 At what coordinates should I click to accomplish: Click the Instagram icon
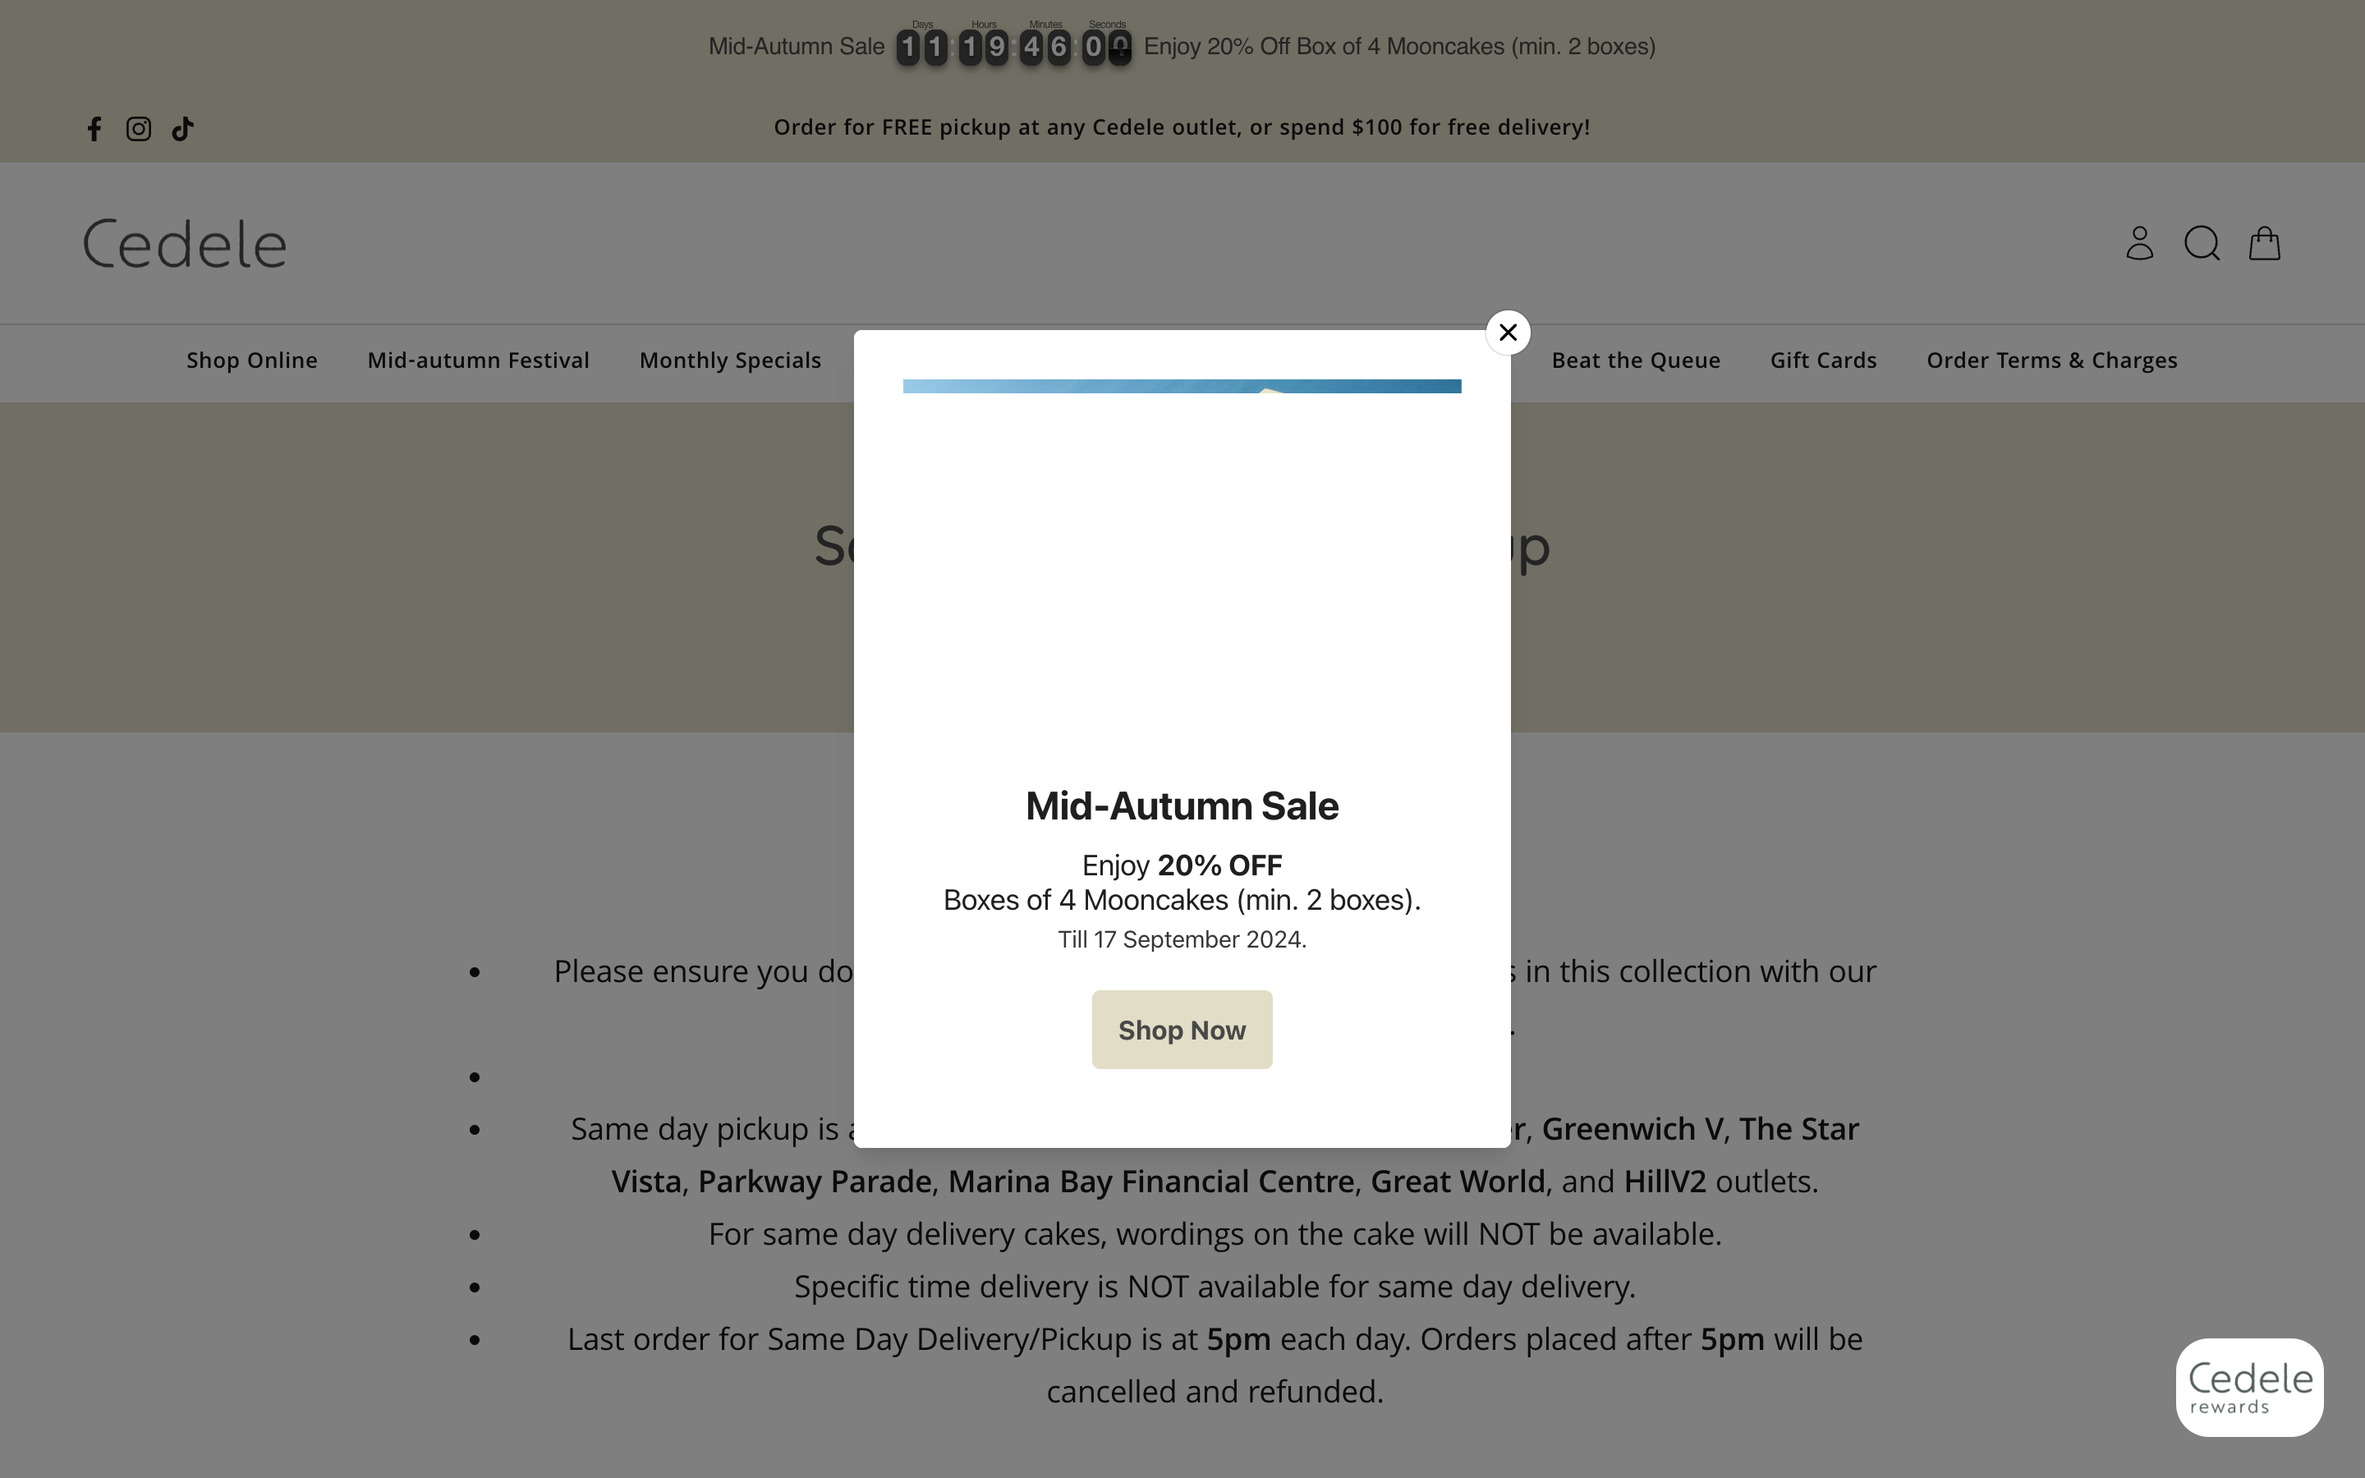coord(138,128)
